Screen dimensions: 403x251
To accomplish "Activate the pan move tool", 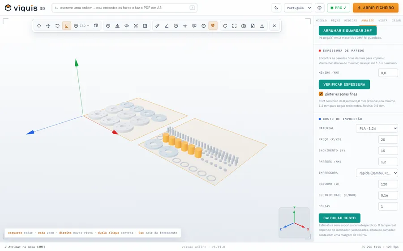I will point(48,26).
